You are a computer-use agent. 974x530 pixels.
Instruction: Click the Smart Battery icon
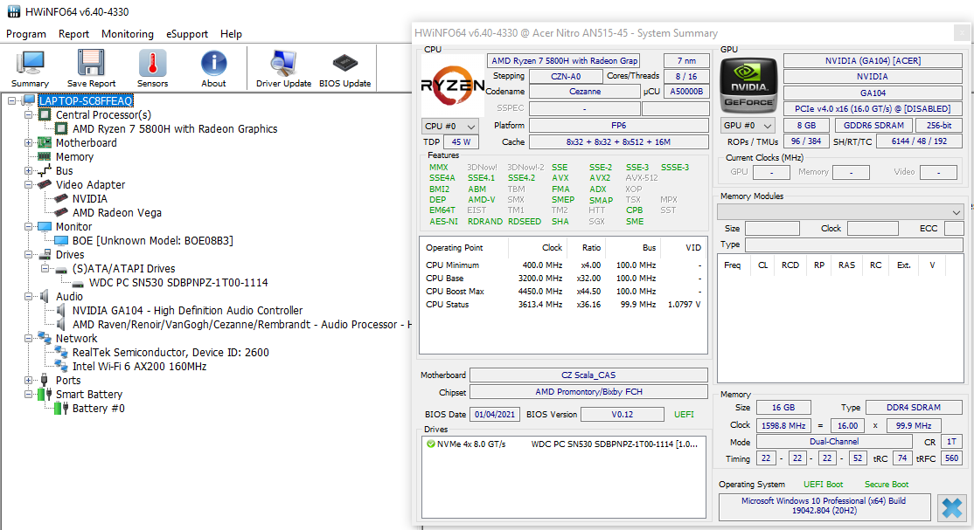coord(44,394)
